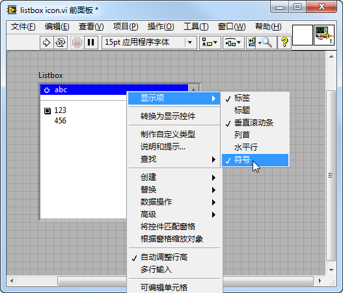Image resolution: width=343 pixels, height=293 pixels.
Task: Click the Pause toolbar icon
Action: point(90,42)
